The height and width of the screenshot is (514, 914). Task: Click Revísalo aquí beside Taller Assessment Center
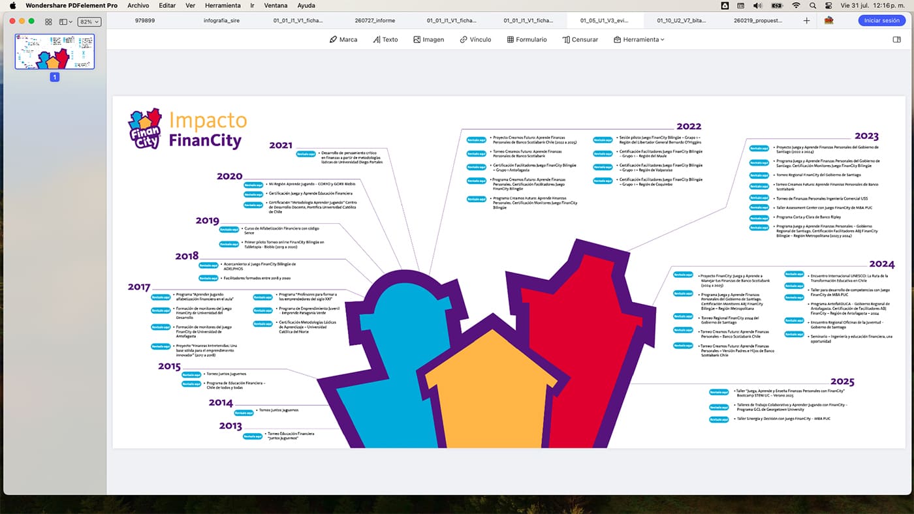coord(759,207)
